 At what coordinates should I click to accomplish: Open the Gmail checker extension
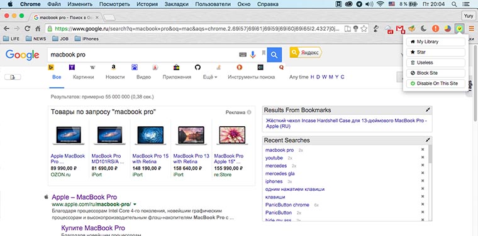click(400, 29)
